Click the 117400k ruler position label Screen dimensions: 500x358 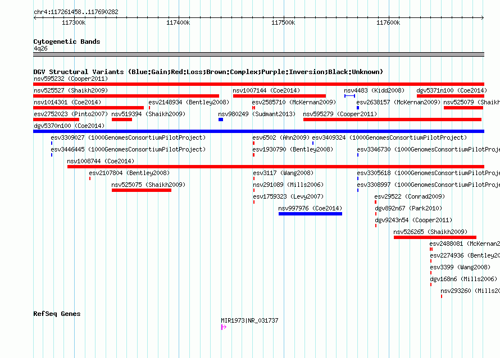click(178, 22)
